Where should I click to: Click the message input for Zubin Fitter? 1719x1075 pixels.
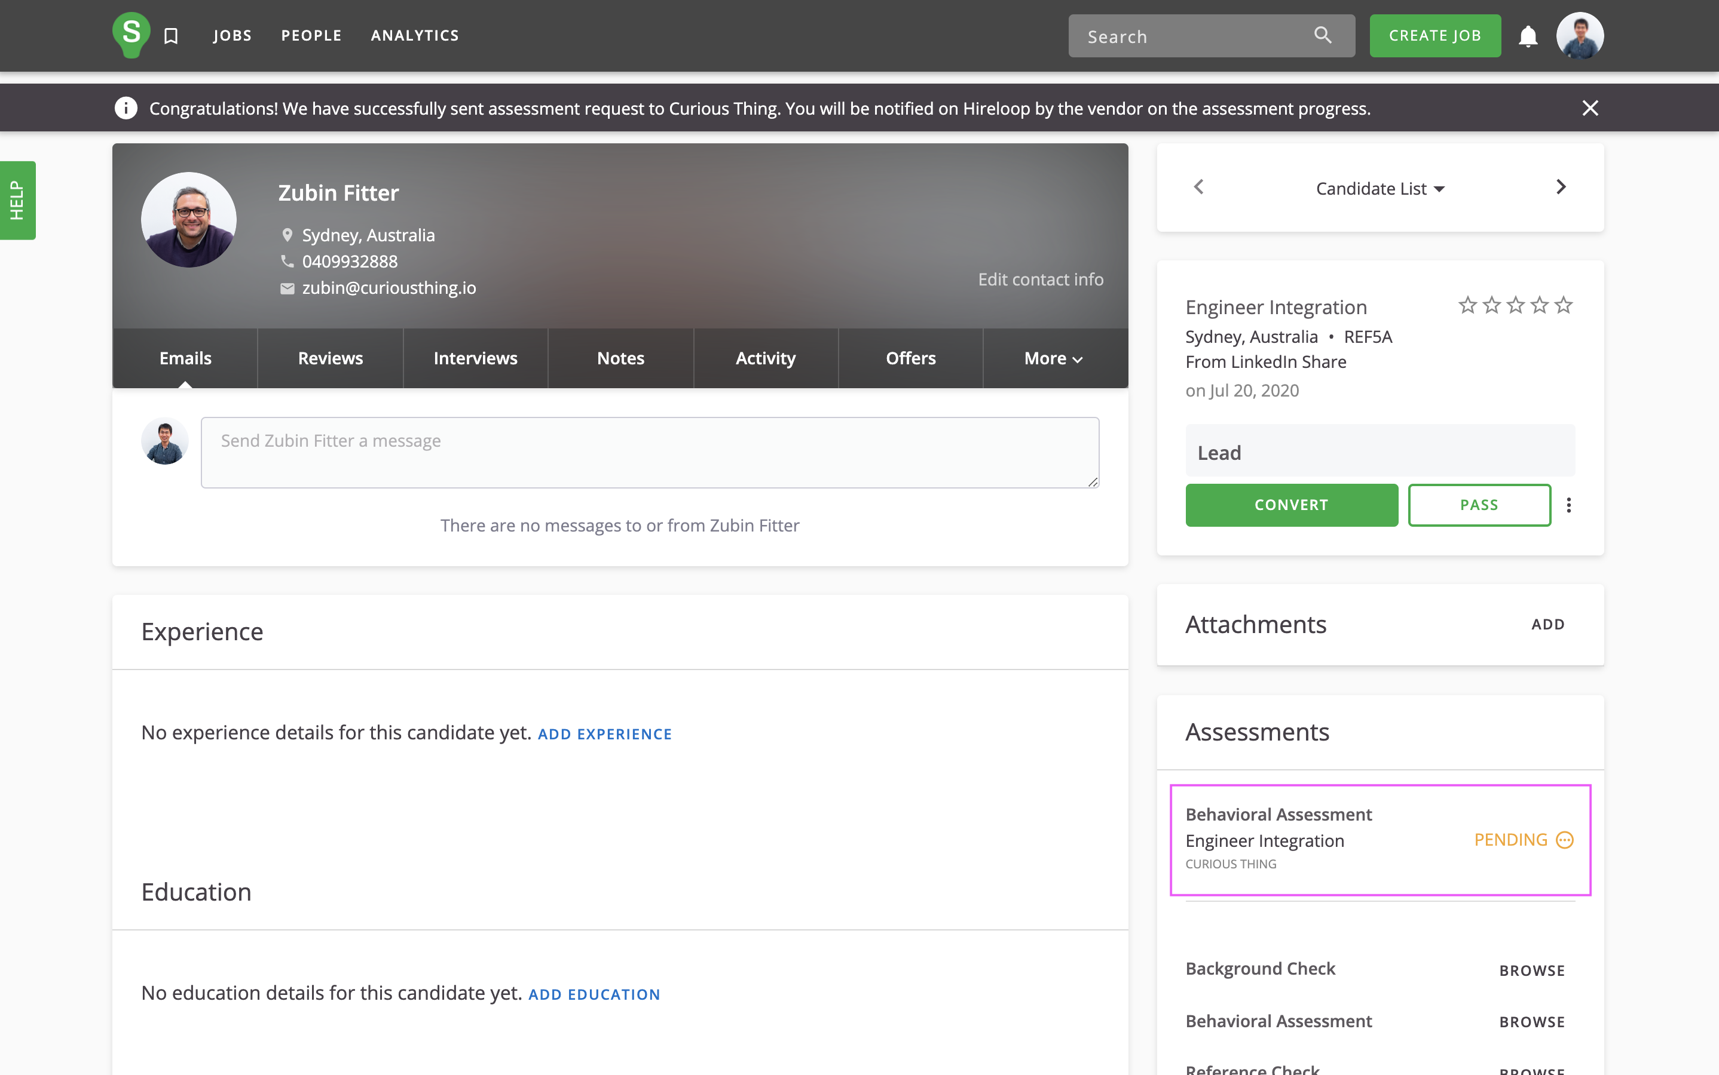(x=649, y=452)
